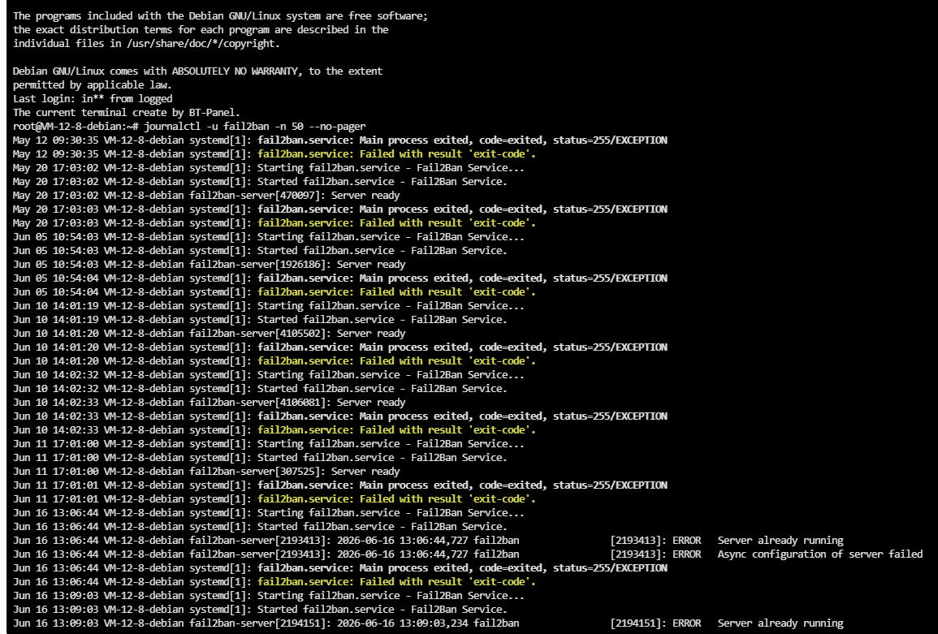Screen dimensions: 938x634
Task: Click the Jun 11 17:01:00 'Started fail2ban.service' line
Action: tap(260, 457)
